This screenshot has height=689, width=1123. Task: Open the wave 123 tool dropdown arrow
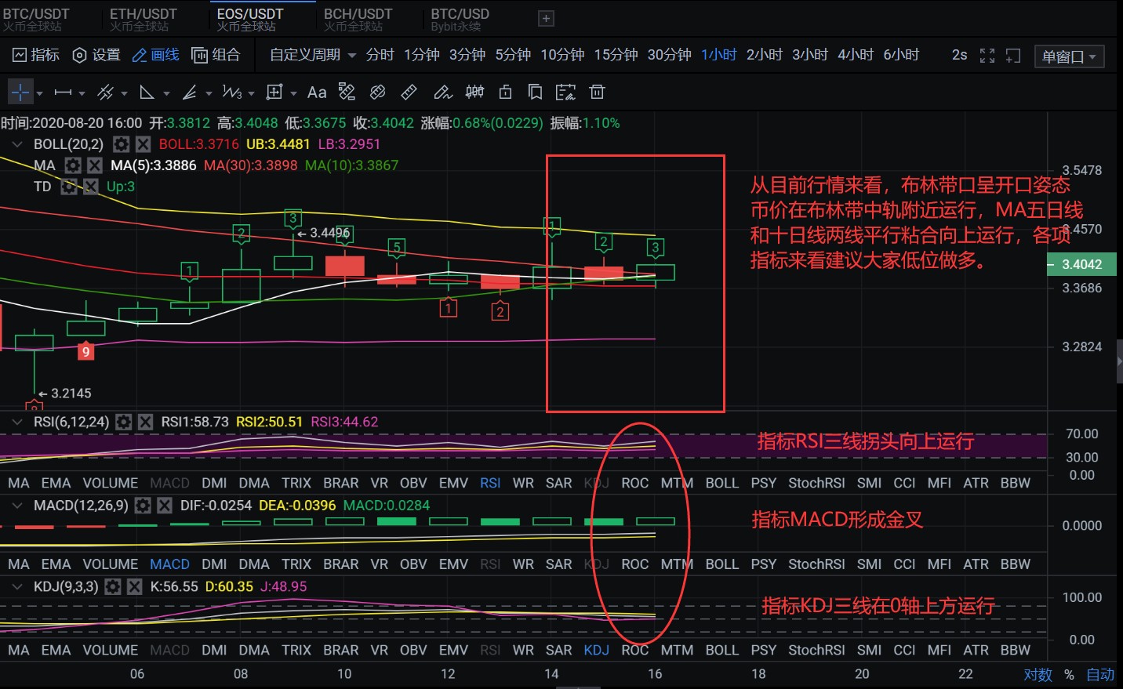click(251, 93)
